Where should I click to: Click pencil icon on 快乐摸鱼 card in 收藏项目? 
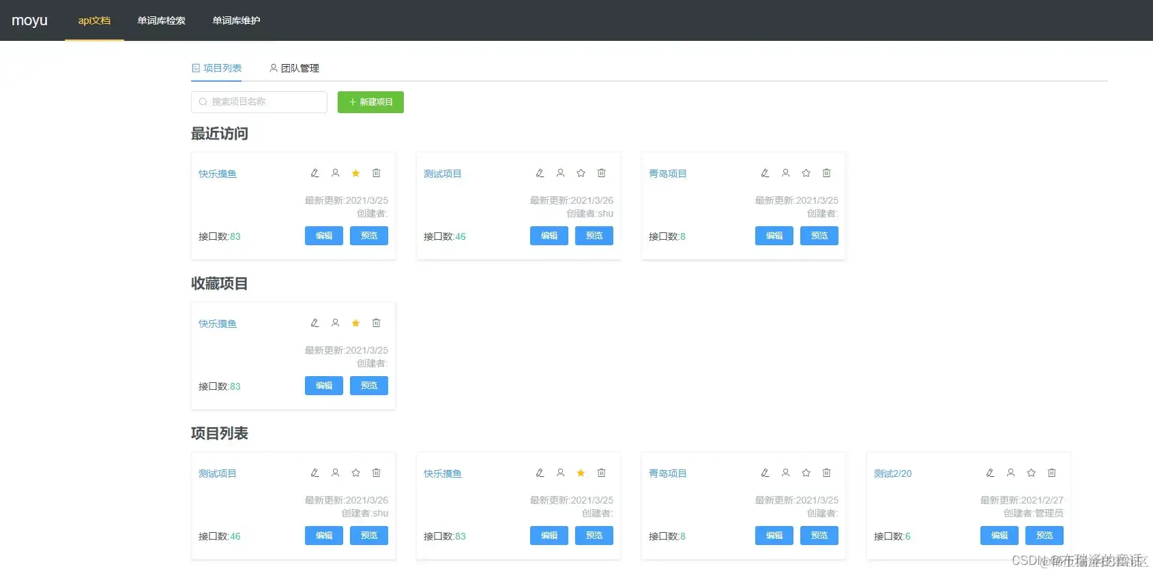[315, 323]
